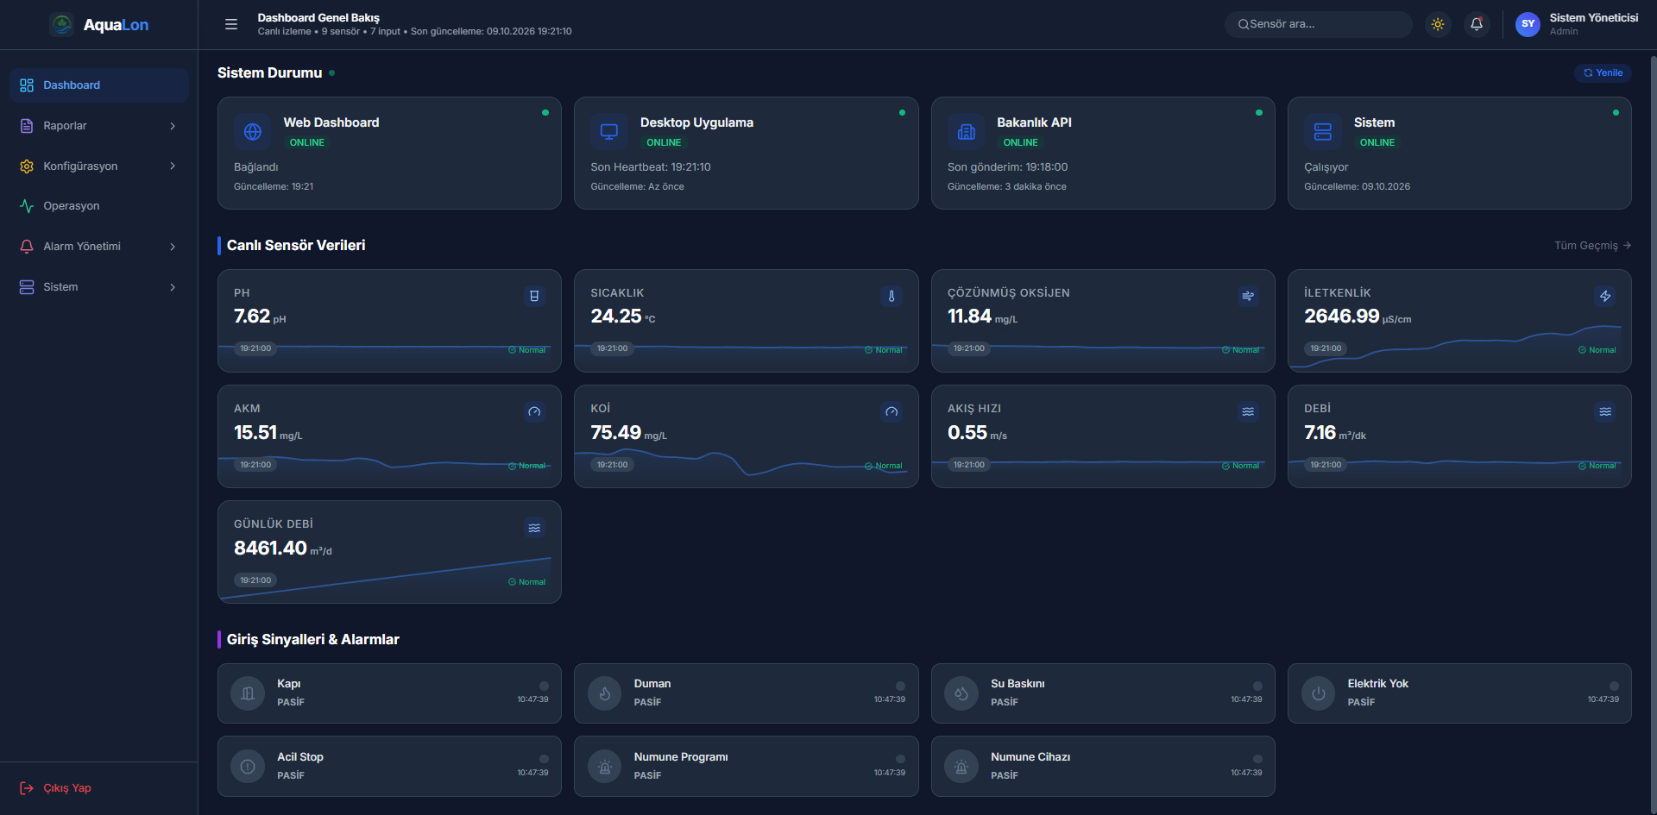Click the SY user avatar
This screenshot has width=1657, height=815.
coord(1528,24)
